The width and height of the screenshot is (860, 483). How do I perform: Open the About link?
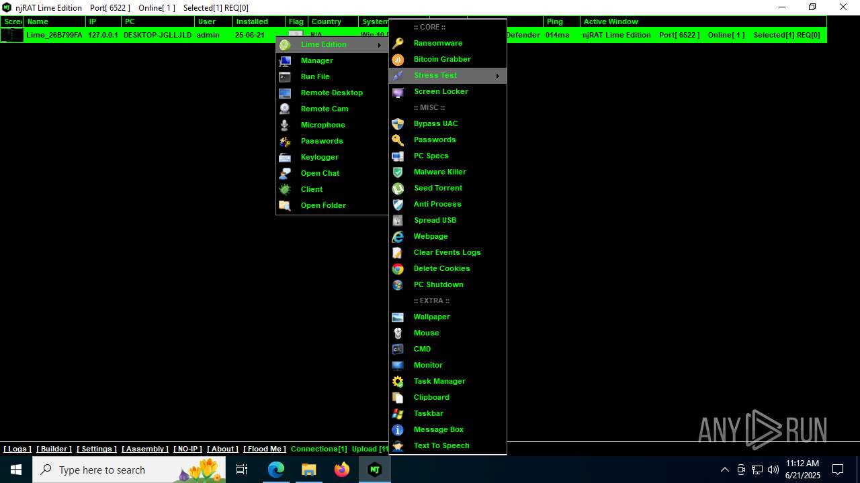tap(222, 449)
